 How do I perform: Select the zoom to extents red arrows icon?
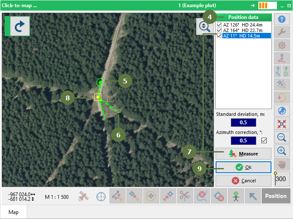pos(282,124)
